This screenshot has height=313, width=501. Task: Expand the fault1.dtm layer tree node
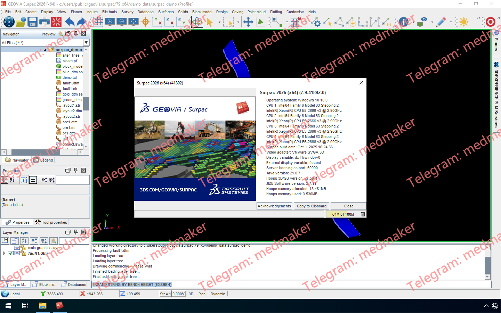[4, 253]
